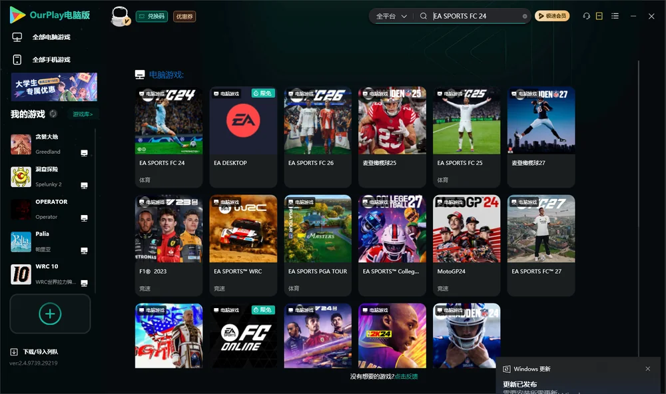Focus the EA SPORTS FC 24 search field

pos(476,16)
